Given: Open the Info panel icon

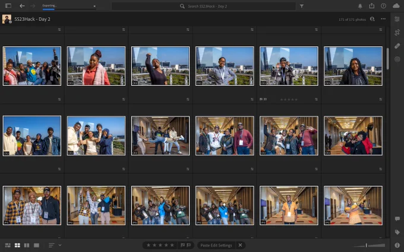Looking at the screenshot, I should tap(397, 245).
